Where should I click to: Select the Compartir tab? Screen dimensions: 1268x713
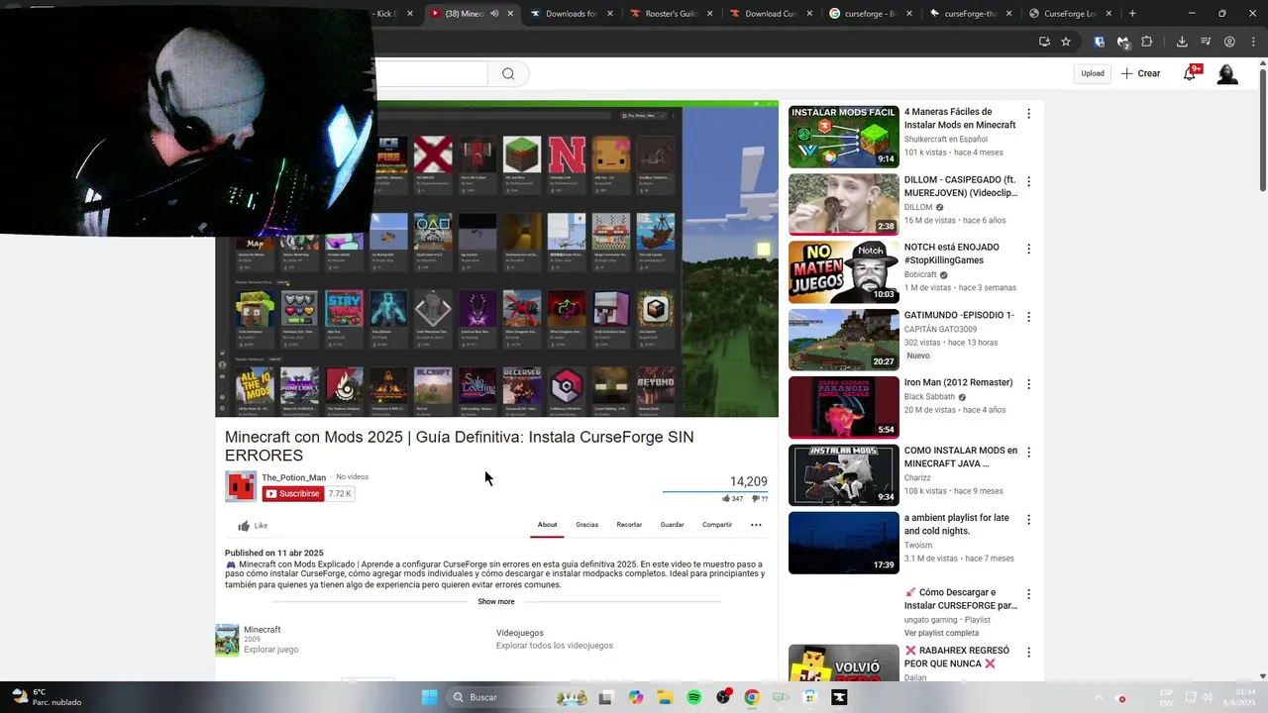717,525
